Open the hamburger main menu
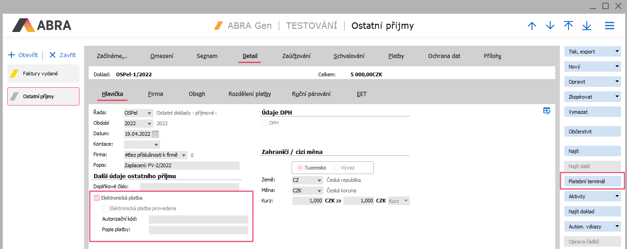Screen dimensions: 627x249 pos(610,26)
